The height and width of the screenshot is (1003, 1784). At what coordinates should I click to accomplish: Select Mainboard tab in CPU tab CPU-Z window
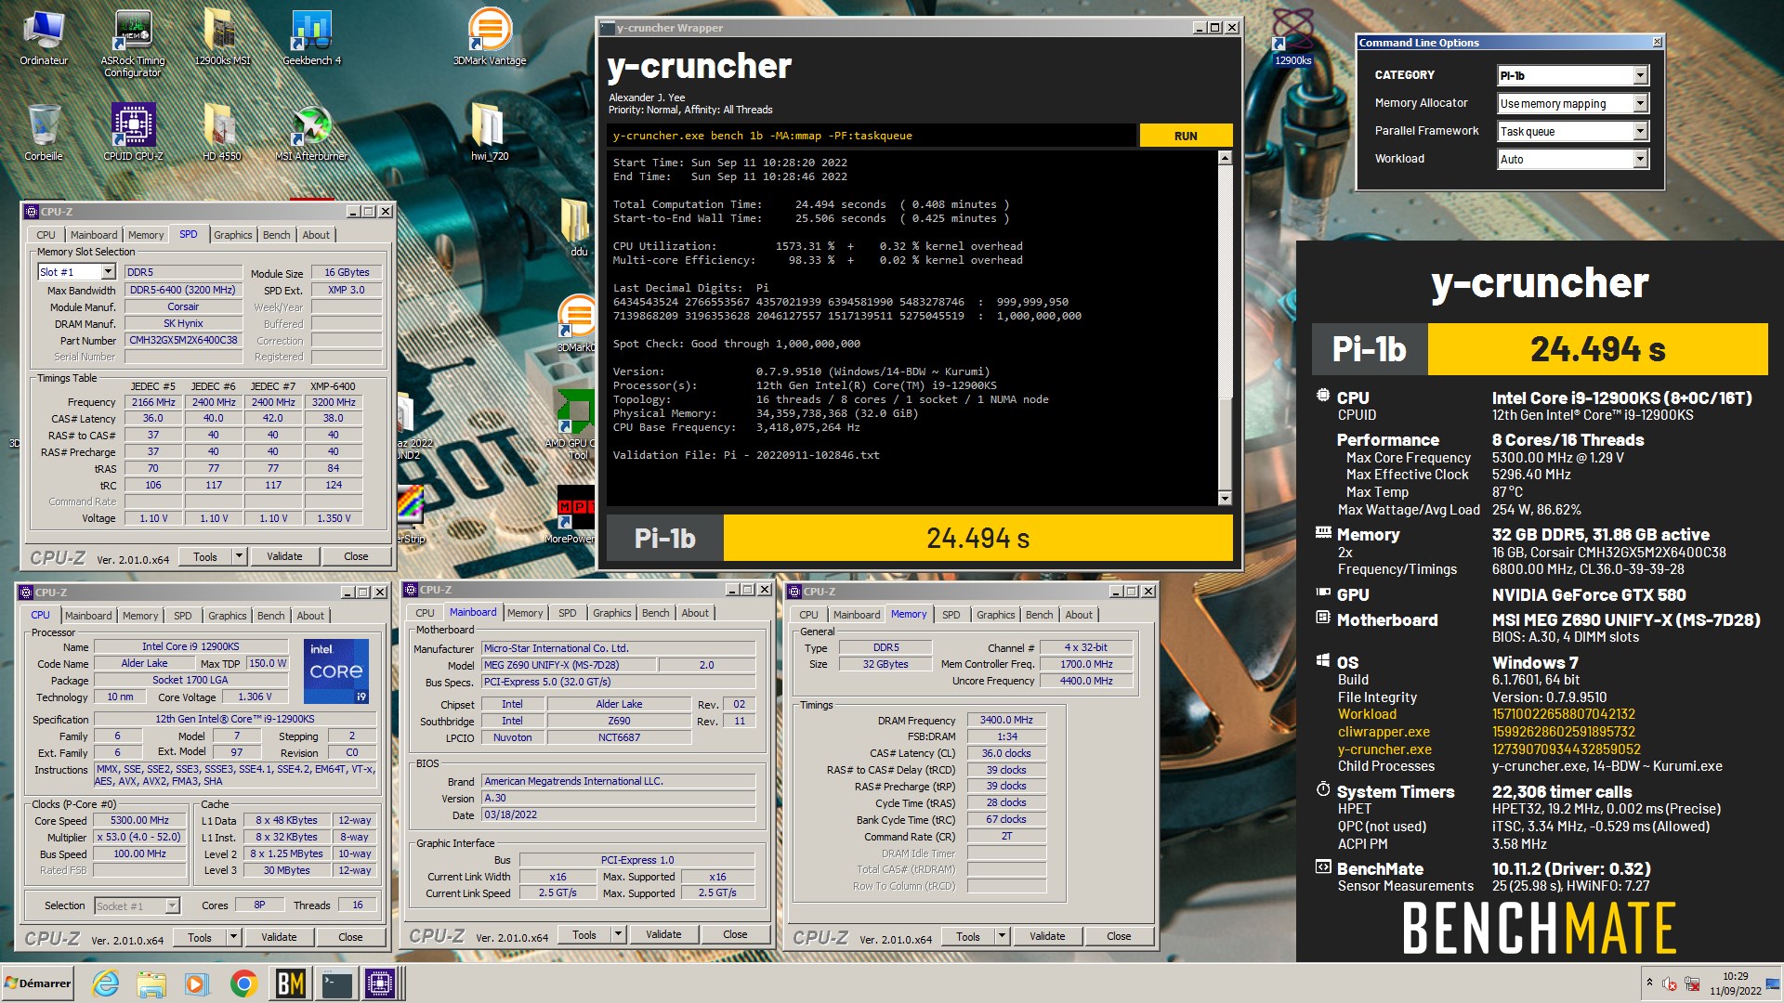point(88,616)
